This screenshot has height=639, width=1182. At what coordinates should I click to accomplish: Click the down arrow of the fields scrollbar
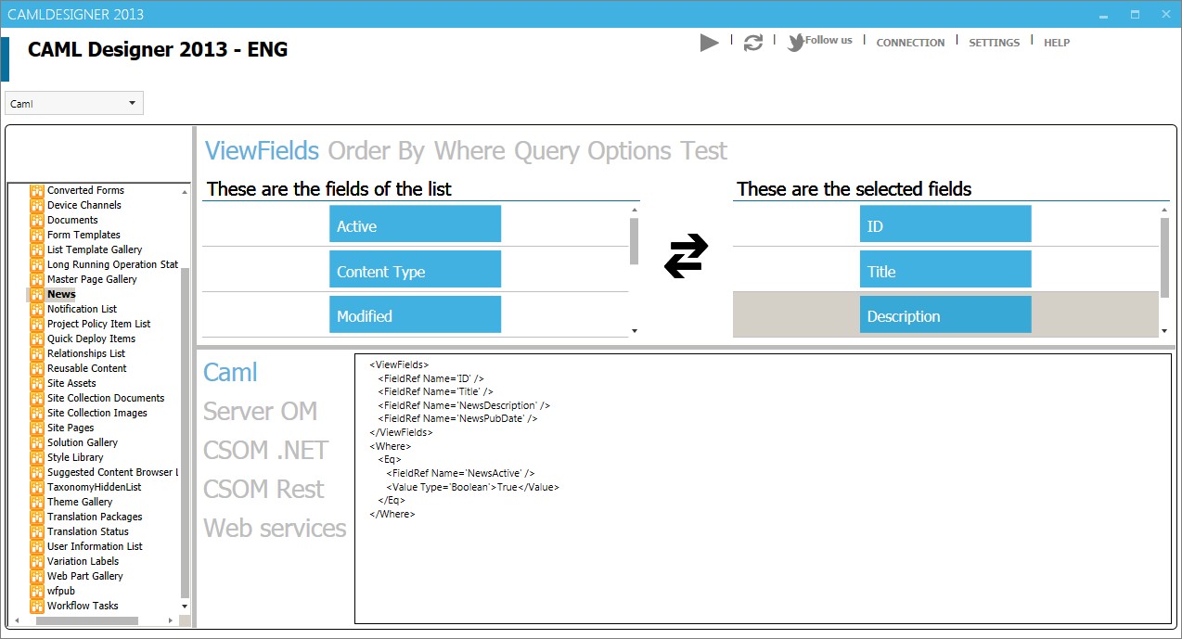634,330
